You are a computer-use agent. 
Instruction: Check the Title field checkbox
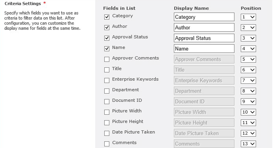107,70
